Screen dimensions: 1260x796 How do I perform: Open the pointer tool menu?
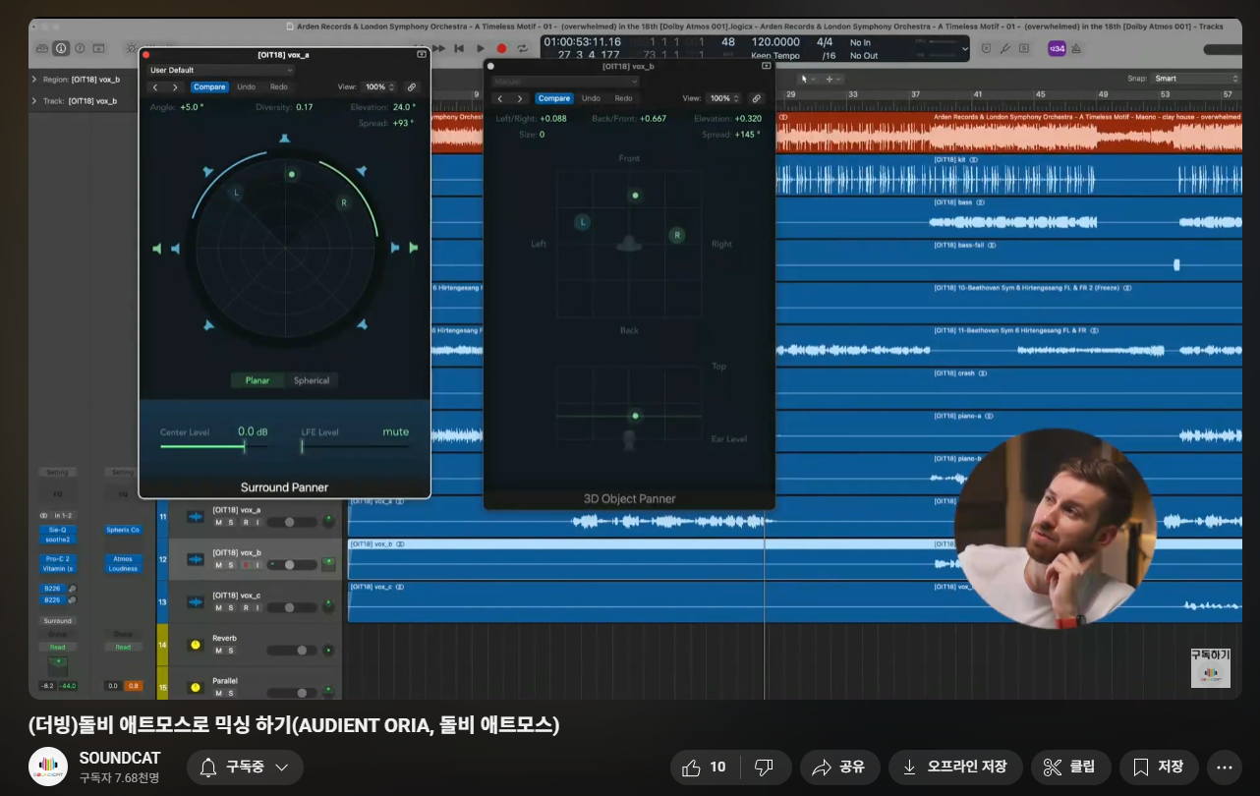click(x=807, y=79)
